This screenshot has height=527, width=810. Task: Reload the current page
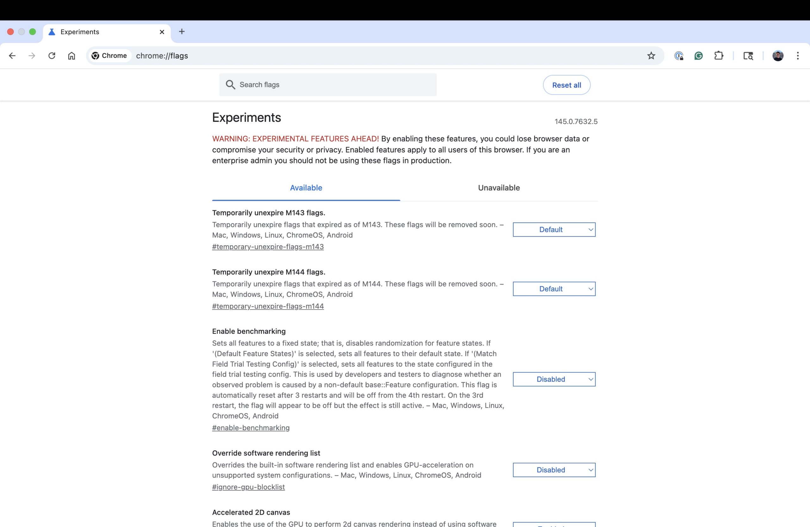click(x=52, y=56)
